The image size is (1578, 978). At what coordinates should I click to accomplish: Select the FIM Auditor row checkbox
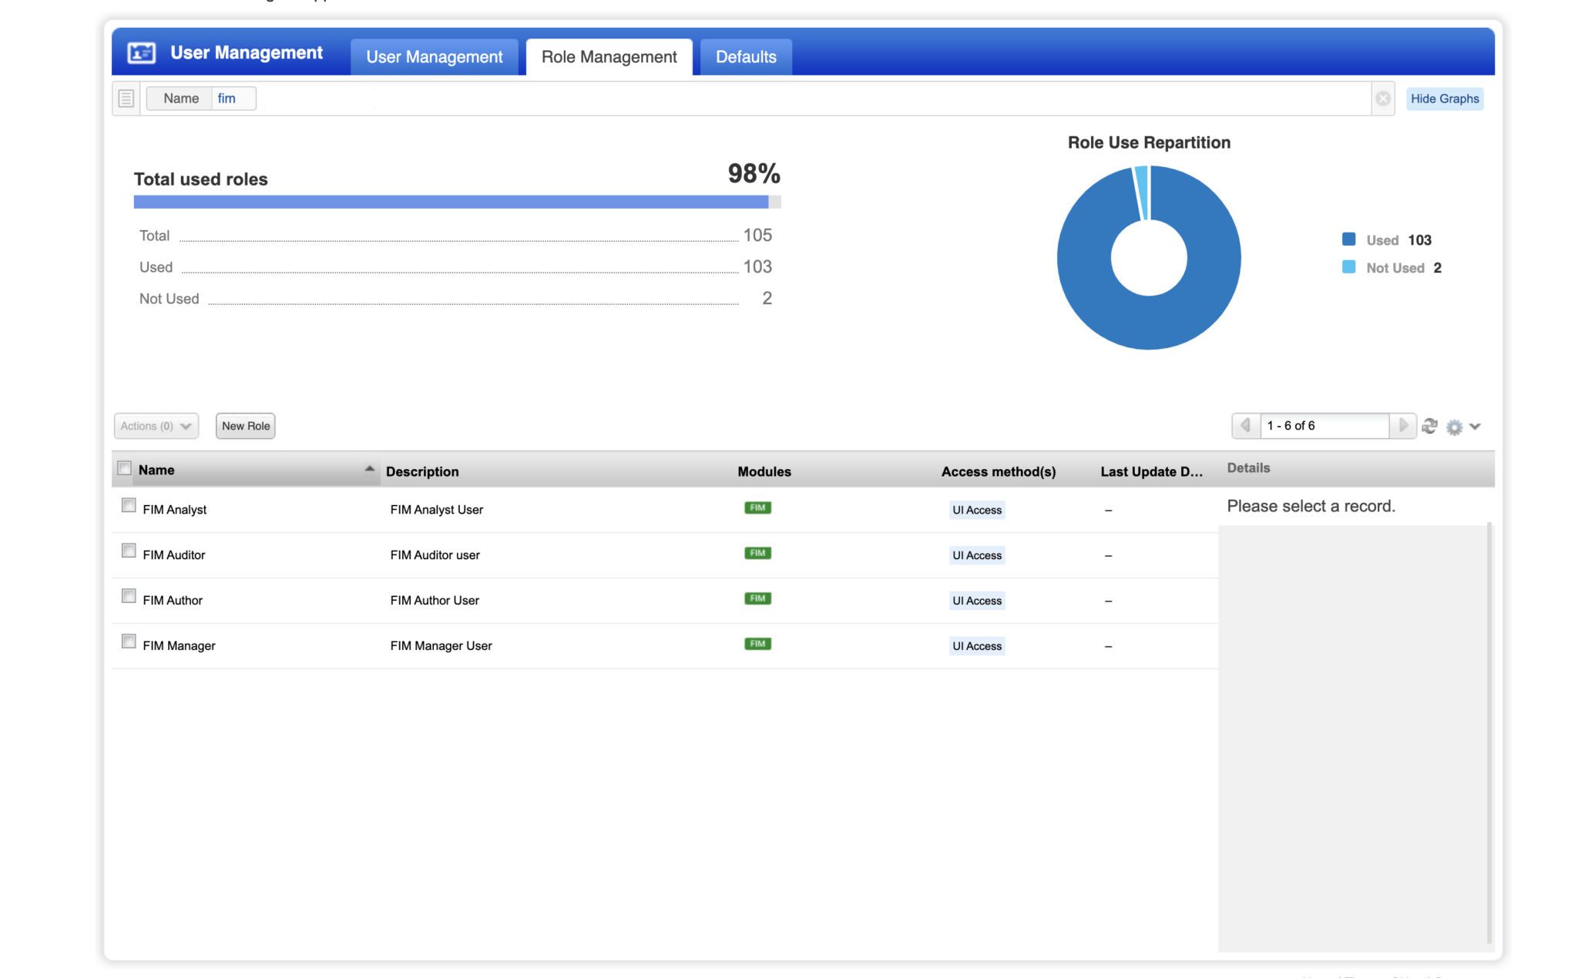tap(128, 550)
